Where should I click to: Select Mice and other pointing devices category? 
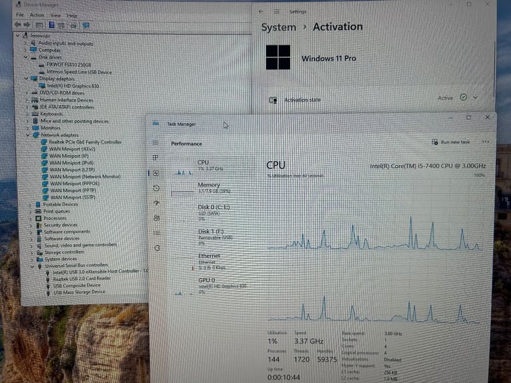[75, 121]
